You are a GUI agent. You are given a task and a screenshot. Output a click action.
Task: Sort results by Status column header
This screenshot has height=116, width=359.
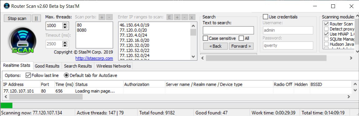click(99, 85)
